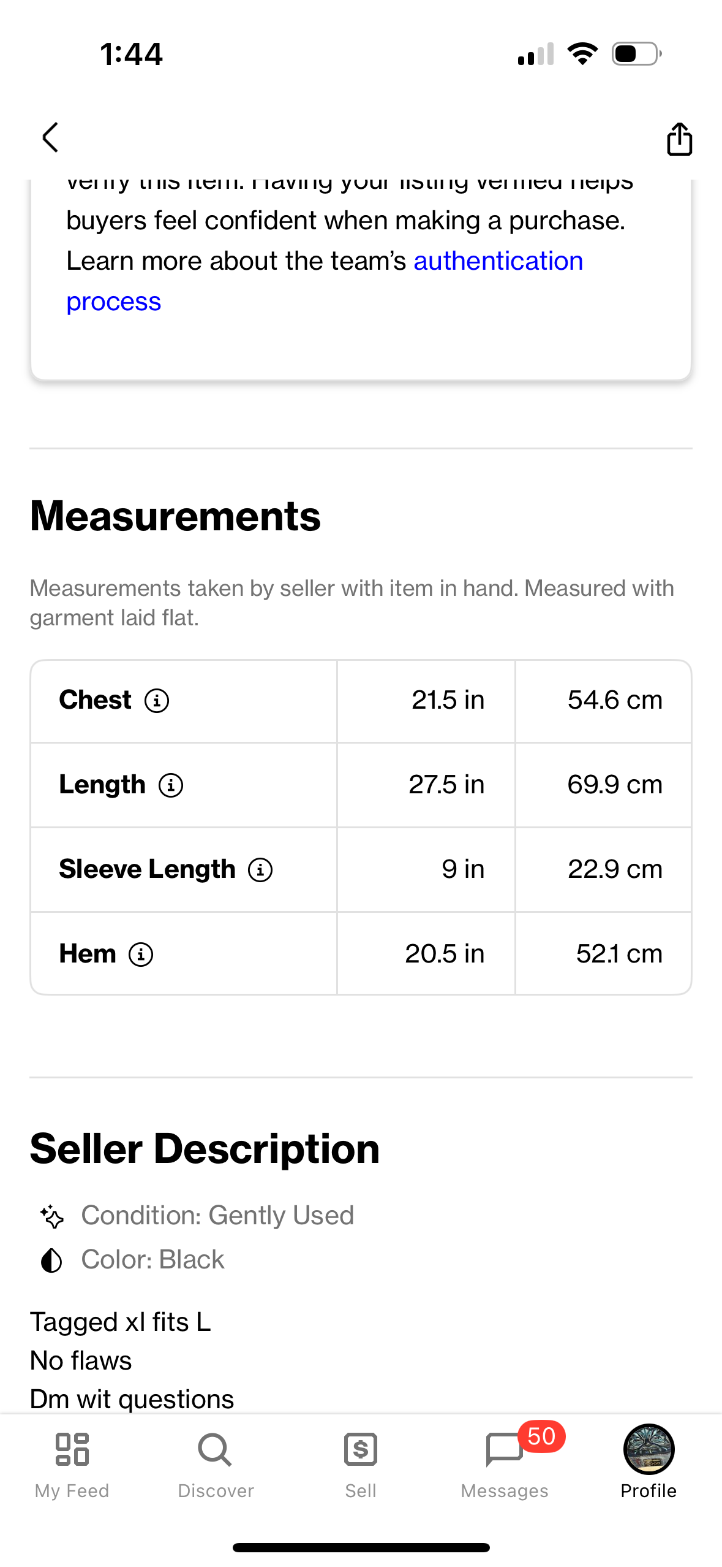Viewport: 722px width, 1567px height.
Task: Tap the Color droplet icon
Action: point(51,1260)
